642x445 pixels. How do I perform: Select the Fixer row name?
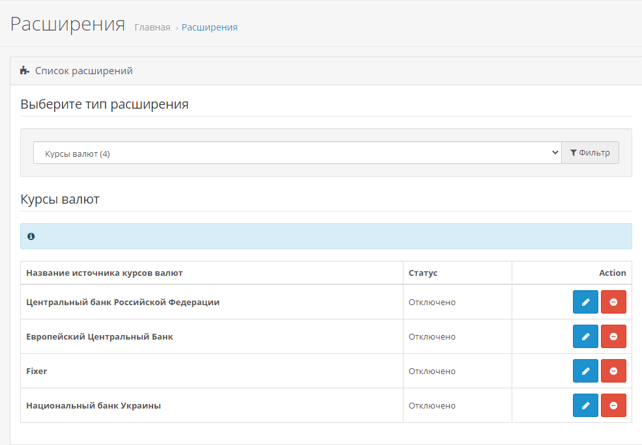(x=36, y=371)
